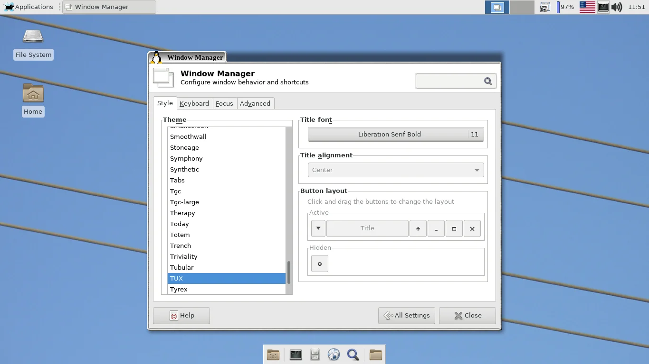Click the Help button

pyautogui.click(x=181, y=316)
